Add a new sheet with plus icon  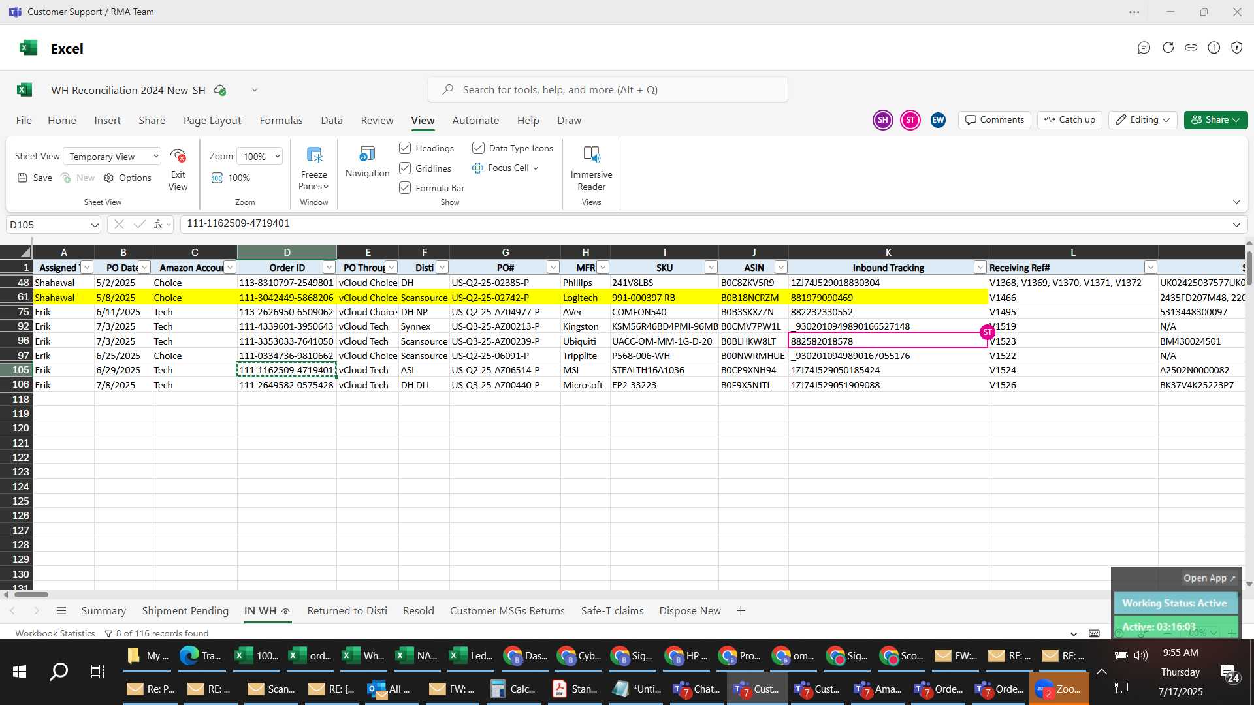741,611
